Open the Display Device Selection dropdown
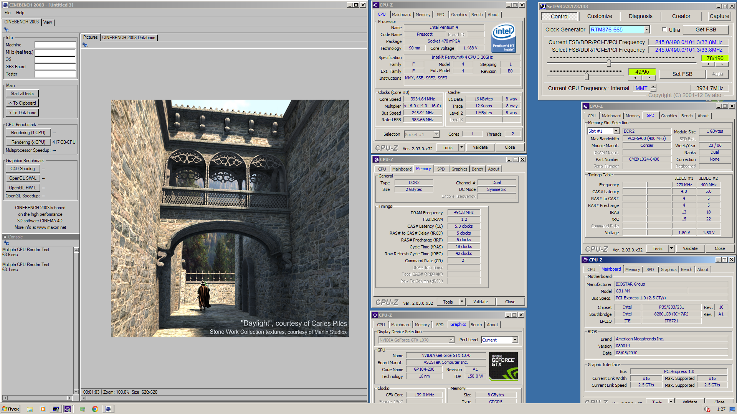This screenshot has height=414, width=737. pos(451,340)
